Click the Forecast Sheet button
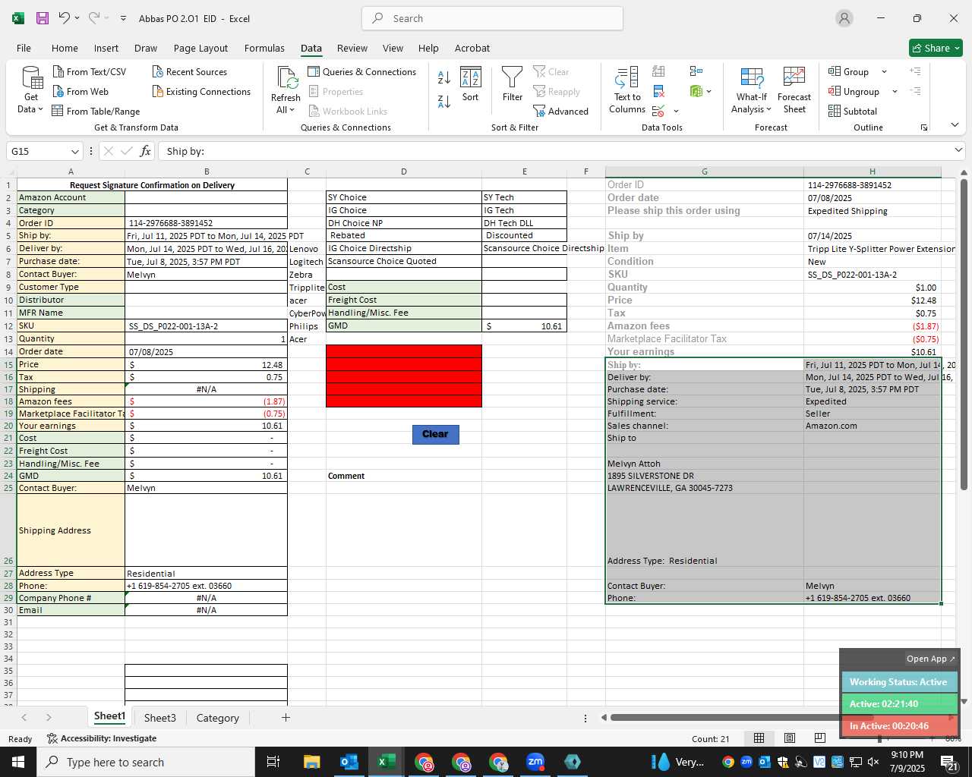 tap(794, 90)
